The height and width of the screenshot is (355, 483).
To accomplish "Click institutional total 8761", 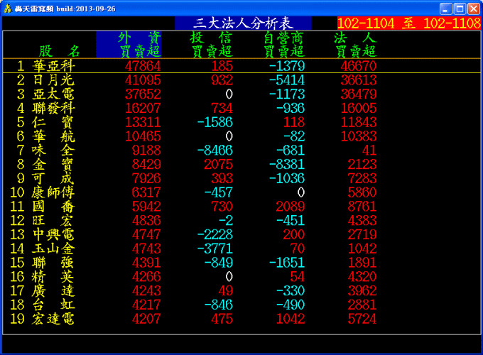I will click(362, 207).
